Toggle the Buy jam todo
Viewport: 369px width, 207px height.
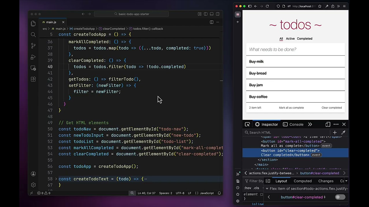point(256,85)
